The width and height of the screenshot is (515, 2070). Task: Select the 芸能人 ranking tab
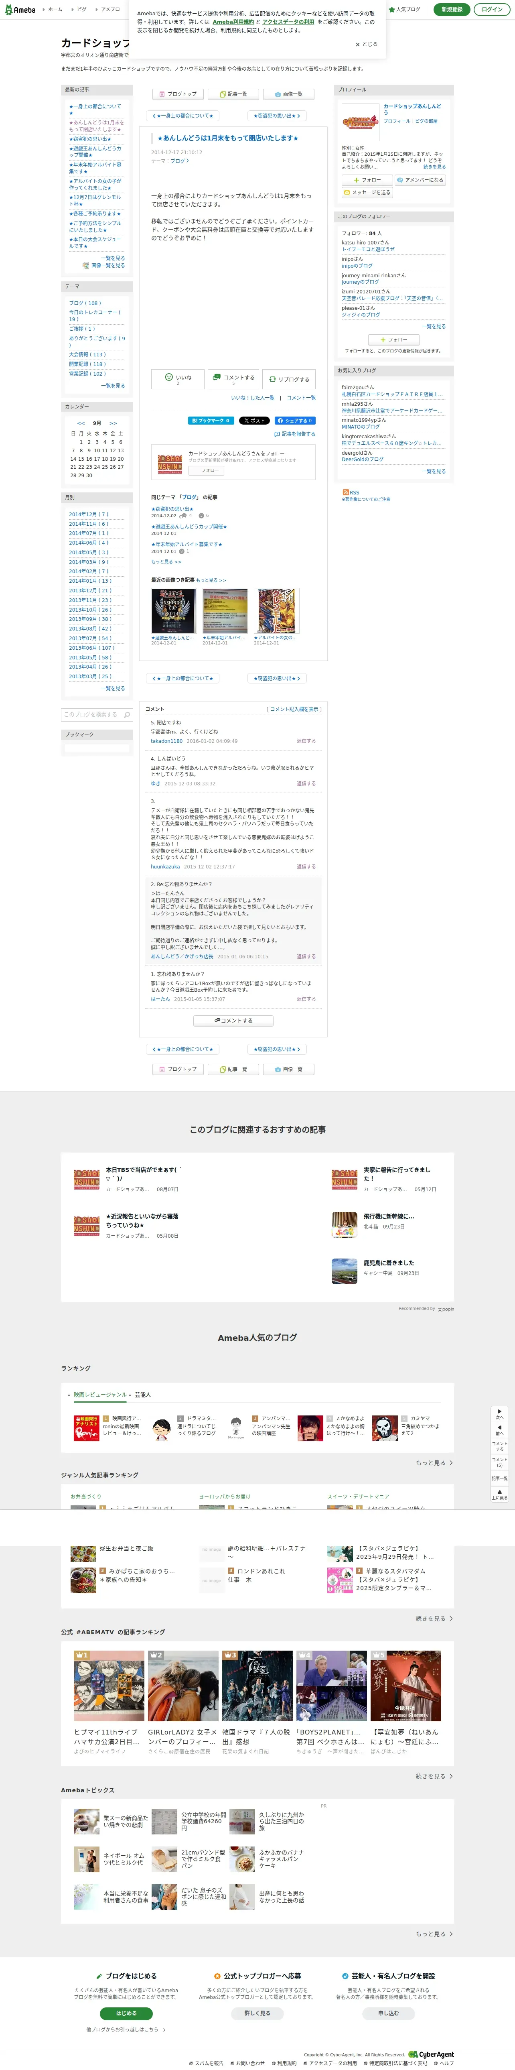pos(142,1395)
